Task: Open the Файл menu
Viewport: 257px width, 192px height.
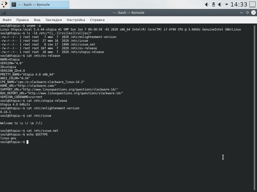Action: tap(7, 20)
